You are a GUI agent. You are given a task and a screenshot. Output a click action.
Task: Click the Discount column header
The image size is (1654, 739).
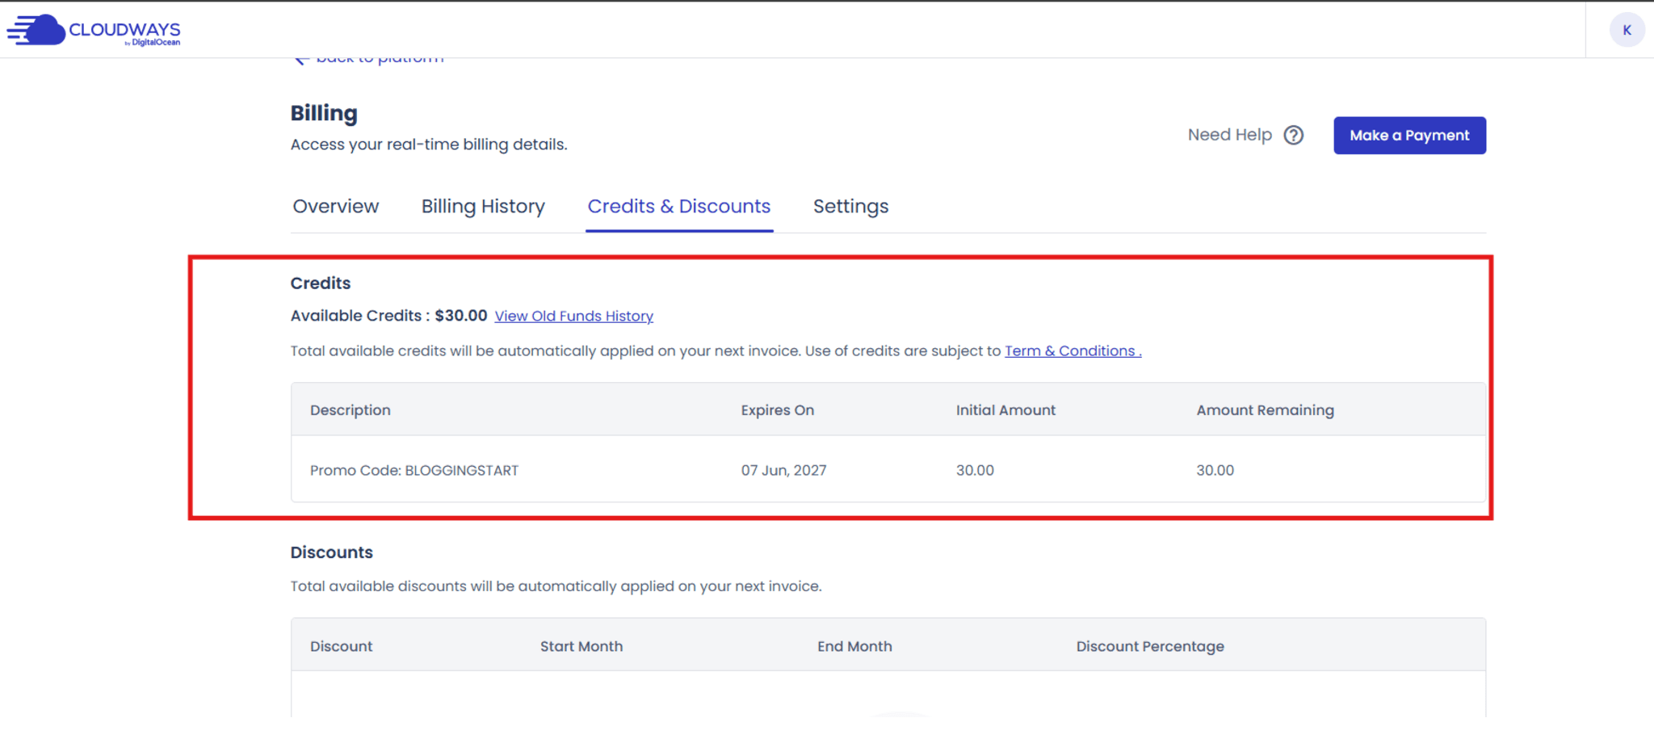click(341, 646)
